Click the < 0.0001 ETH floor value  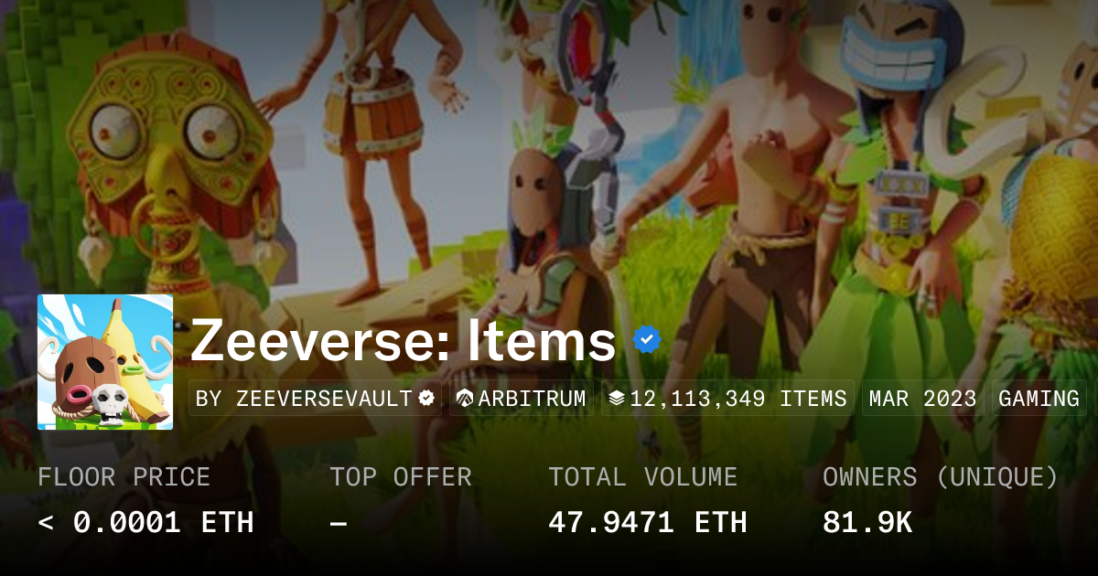(145, 523)
